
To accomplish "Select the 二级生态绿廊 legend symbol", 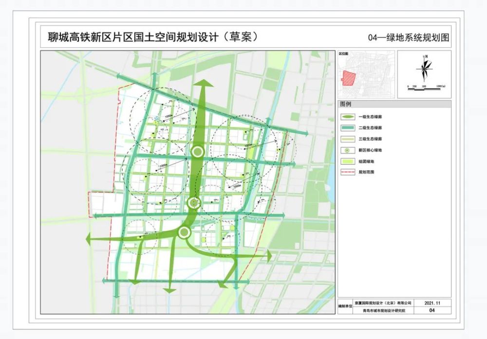I will click(x=348, y=127).
